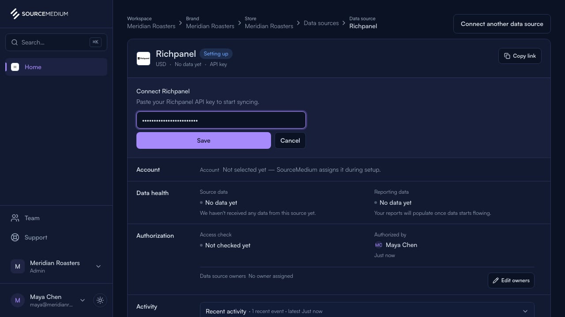Click the Support lifebuoy icon
The image size is (565, 317).
tap(15, 237)
